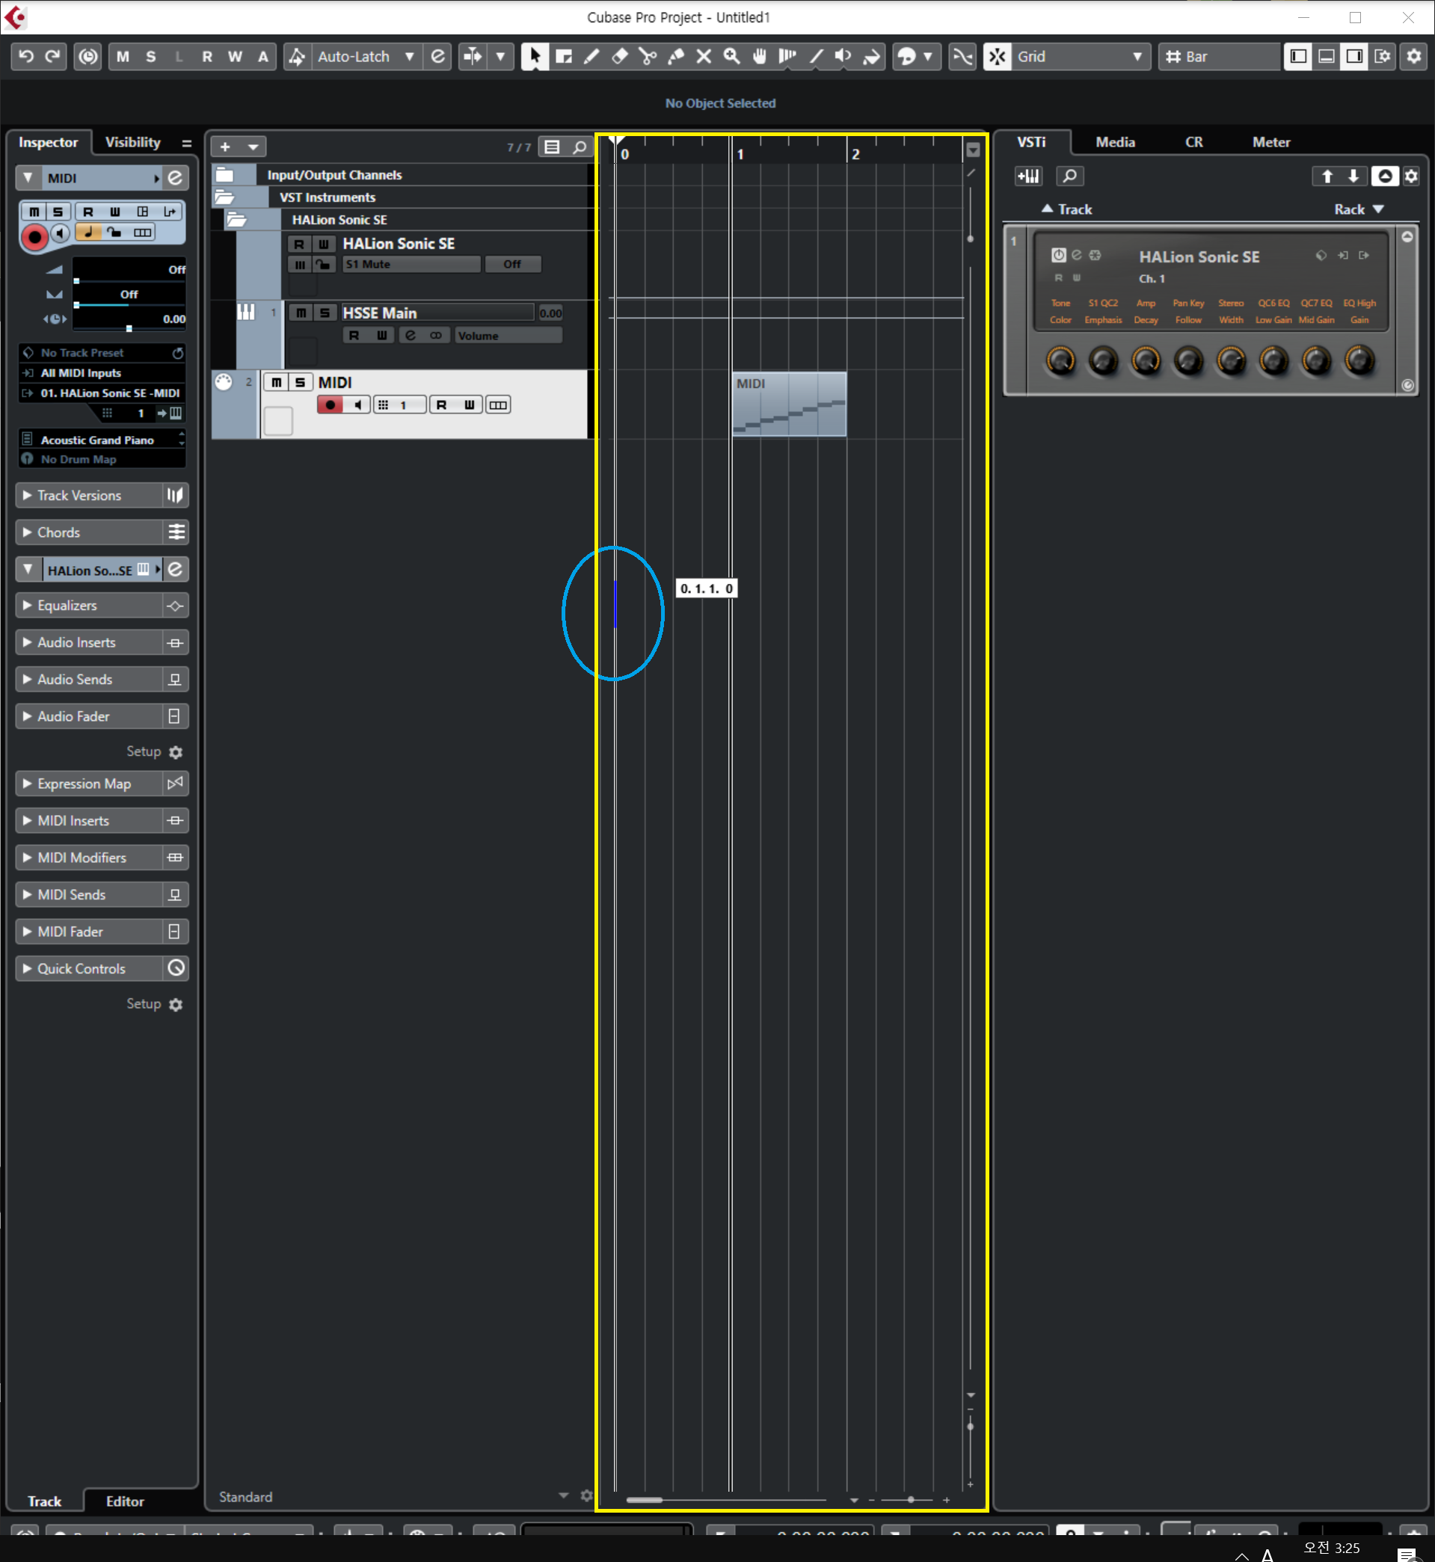Click the Undo arrow in the toolbar
The width and height of the screenshot is (1435, 1562).
[25, 57]
